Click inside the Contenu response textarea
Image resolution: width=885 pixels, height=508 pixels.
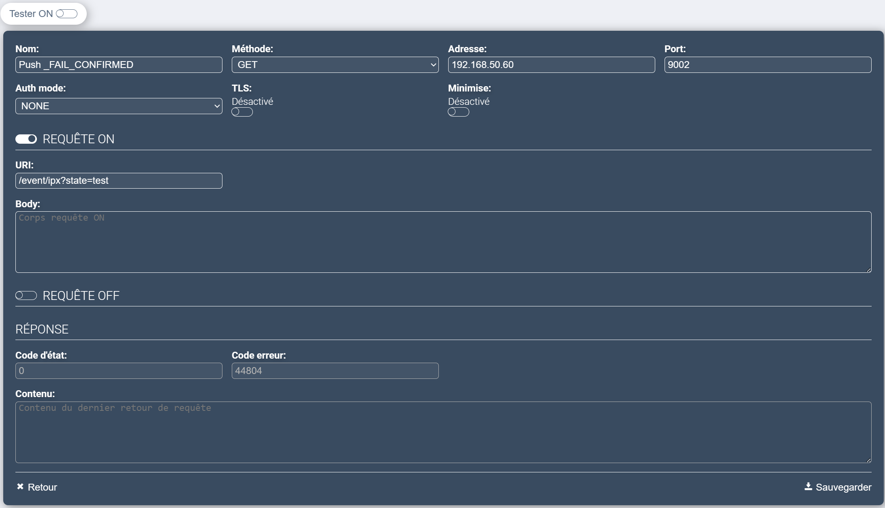[443, 432]
